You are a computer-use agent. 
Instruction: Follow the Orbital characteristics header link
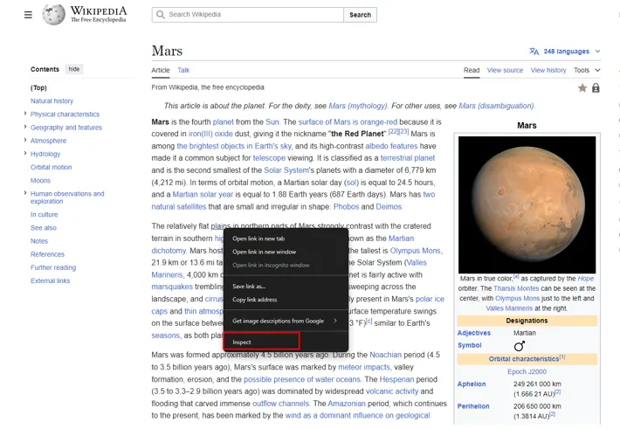point(524,359)
